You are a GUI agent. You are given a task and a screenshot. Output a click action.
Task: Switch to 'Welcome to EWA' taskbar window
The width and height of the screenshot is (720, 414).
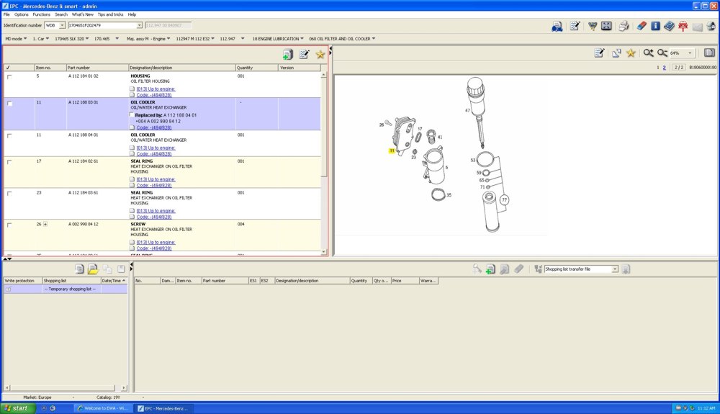102,408
